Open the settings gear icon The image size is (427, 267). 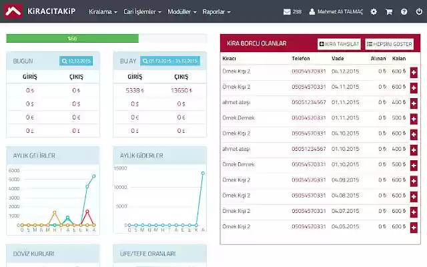coord(374,12)
